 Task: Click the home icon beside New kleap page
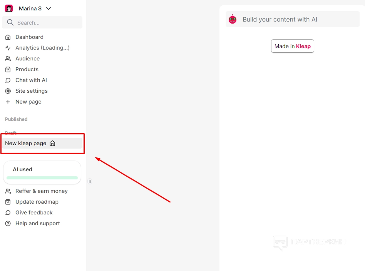tap(52, 143)
